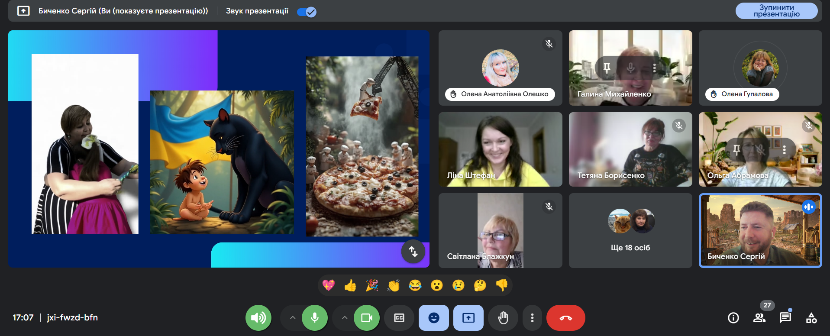Viewport: 830px width, 336px height.
Task: Click the share screen presentation button
Action: (468, 318)
